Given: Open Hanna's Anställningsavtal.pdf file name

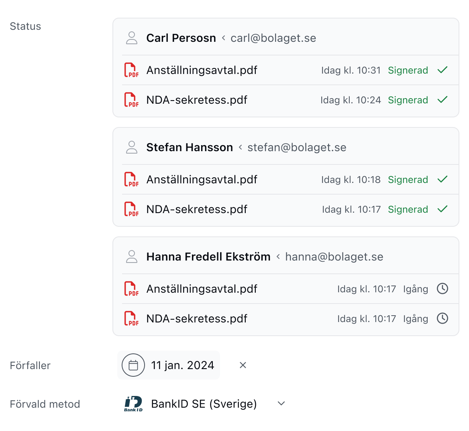Looking at the screenshot, I should 202,289.
